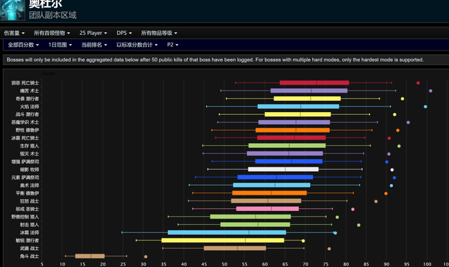Click the purple box bar for 痛苦 术士
Image resolution: width=449 pixels, height=267 pixels.
(309, 90)
